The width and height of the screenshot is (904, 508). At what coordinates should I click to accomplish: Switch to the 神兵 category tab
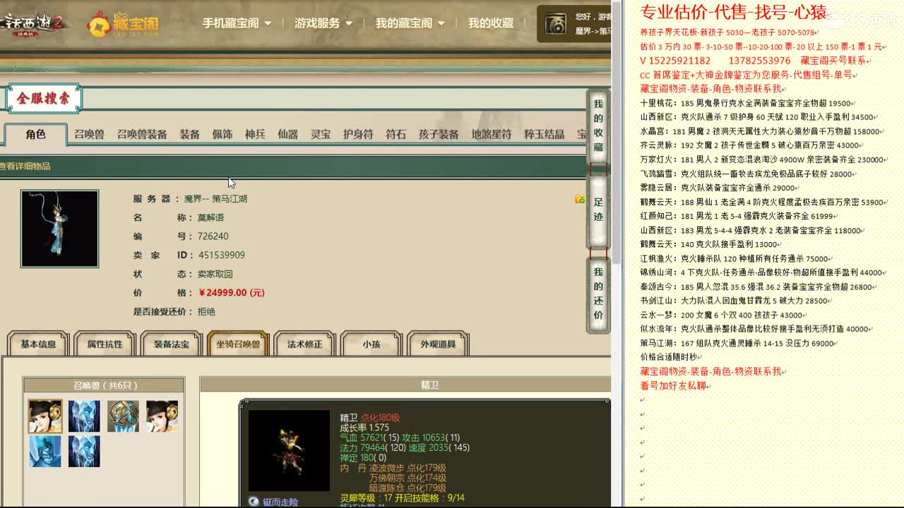(255, 134)
